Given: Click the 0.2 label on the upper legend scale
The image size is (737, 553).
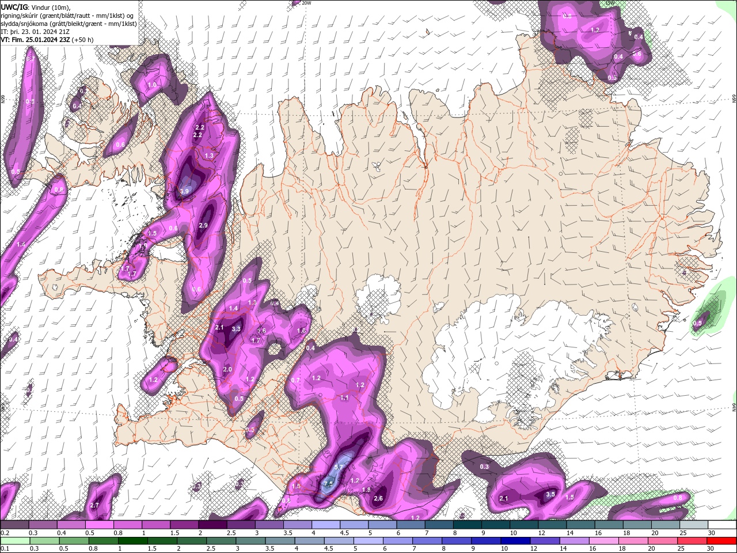Looking at the screenshot, I should [x=4, y=533].
